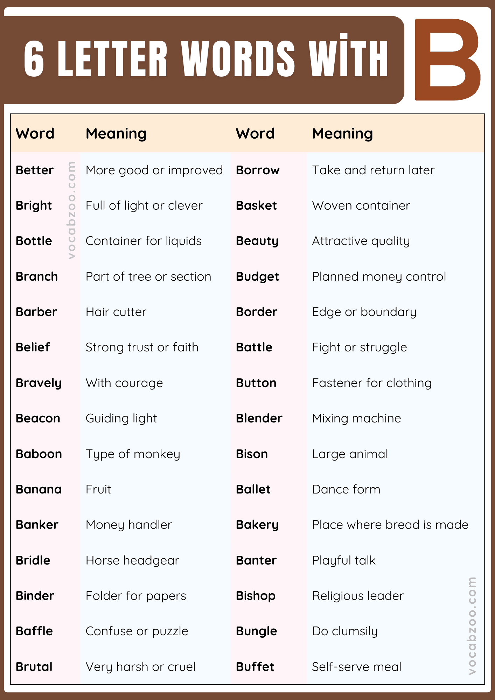Screen dimensions: 495x700
Task: Click the word 'Bridle'
Action: 33,560
